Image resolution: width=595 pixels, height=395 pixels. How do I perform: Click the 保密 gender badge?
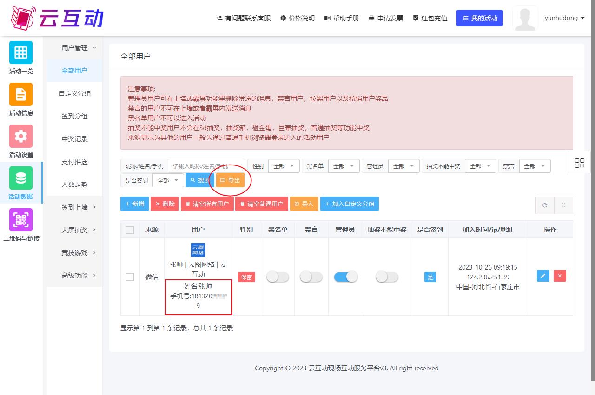coord(246,277)
